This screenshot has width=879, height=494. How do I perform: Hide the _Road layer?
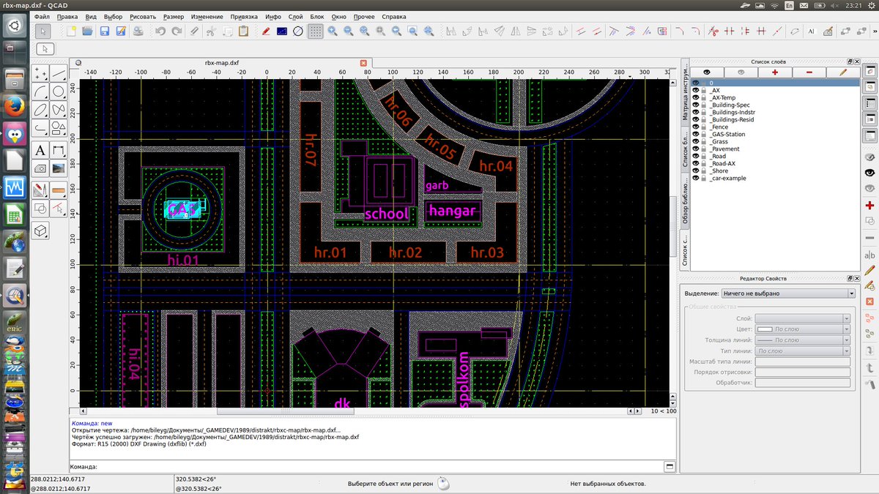[x=697, y=156]
